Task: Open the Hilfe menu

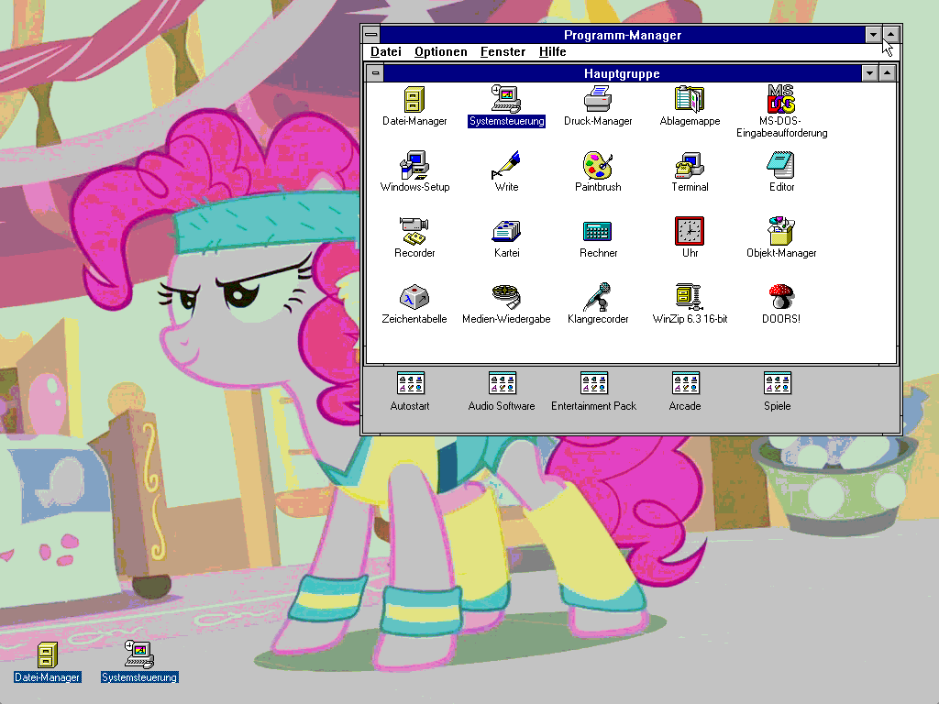Action: coord(552,52)
